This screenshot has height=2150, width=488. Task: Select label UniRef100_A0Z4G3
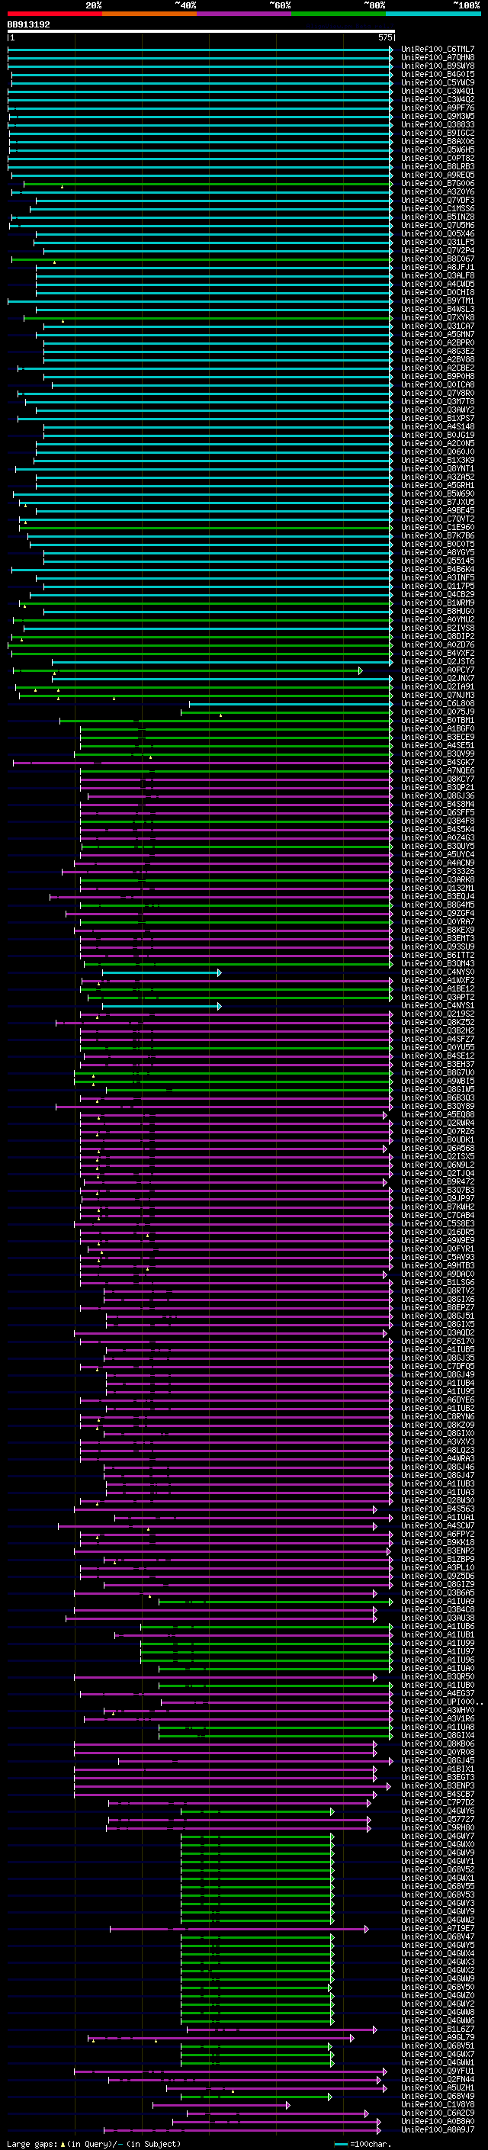click(x=437, y=838)
